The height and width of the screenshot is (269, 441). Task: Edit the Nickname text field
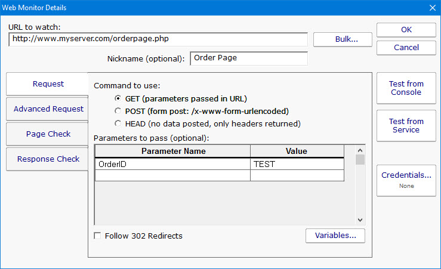pos(248,58)
